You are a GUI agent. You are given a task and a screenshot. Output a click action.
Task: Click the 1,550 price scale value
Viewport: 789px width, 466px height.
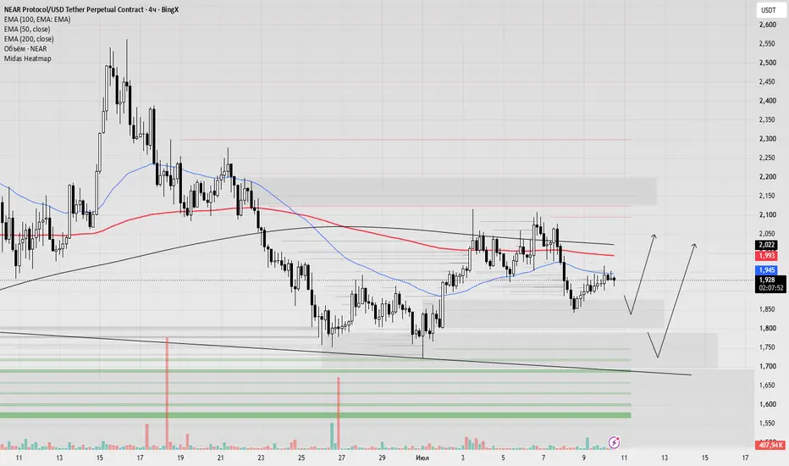[x=767, y=423]
